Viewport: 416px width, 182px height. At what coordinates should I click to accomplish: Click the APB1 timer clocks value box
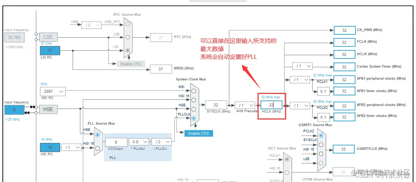coord(344,91)
